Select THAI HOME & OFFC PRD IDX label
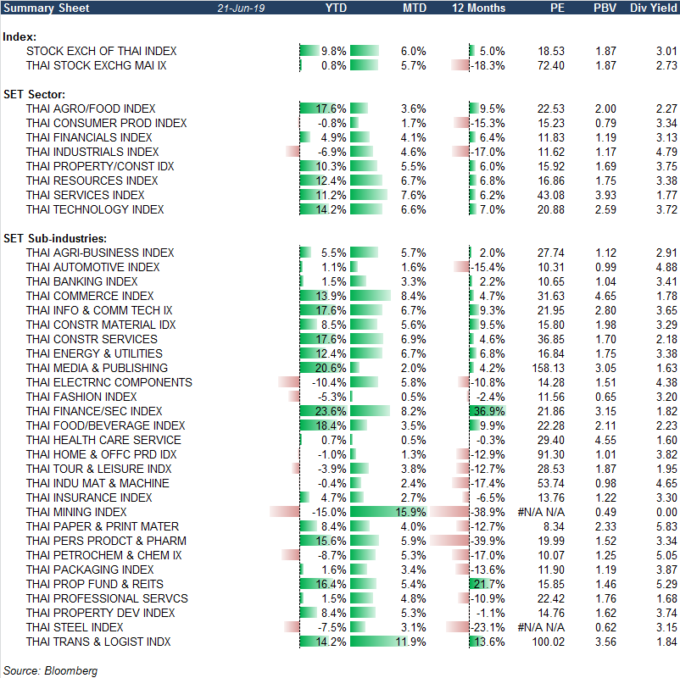 point(101,454)
